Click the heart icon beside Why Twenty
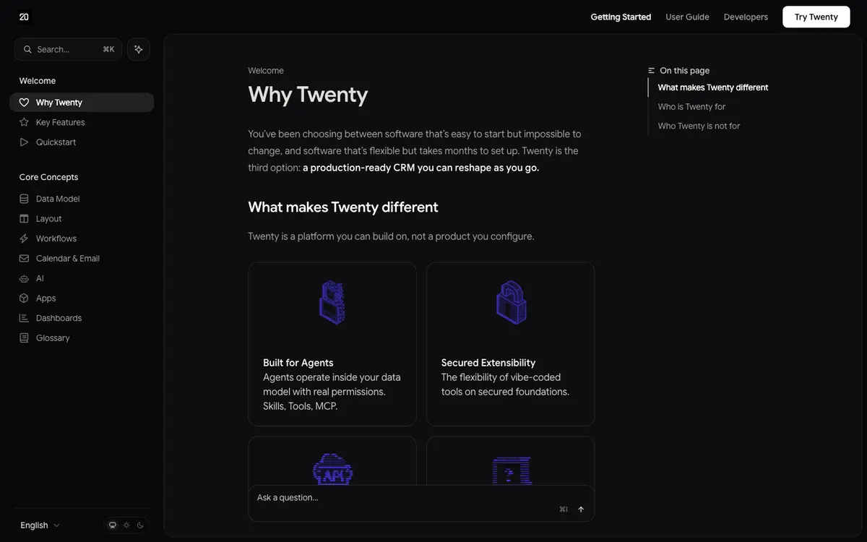867x542 pixels. point(24,103)
